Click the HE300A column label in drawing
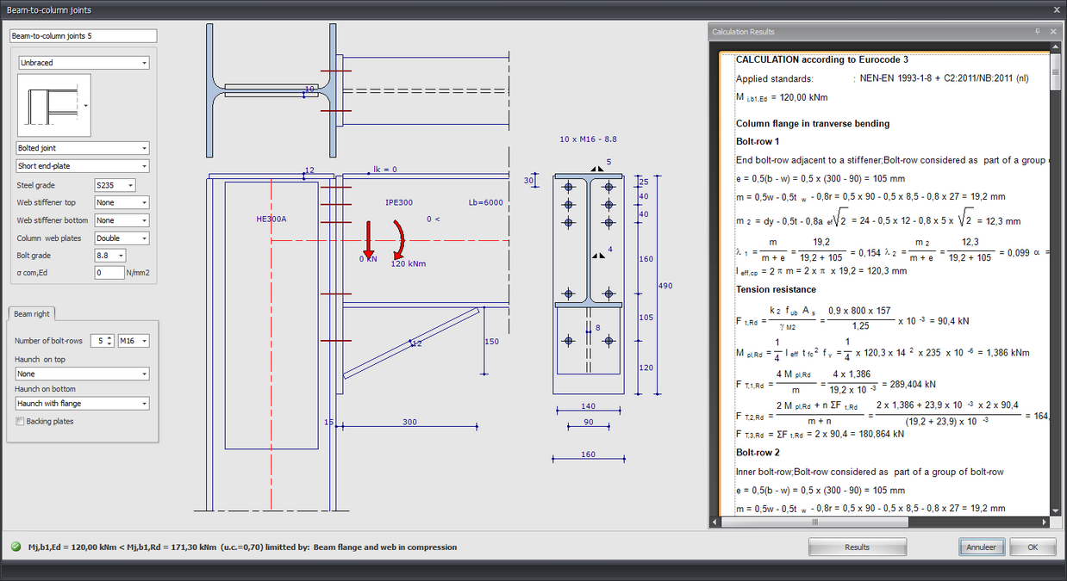The width and height of the screenshot is (1067, 581). (x=271, y=219)
